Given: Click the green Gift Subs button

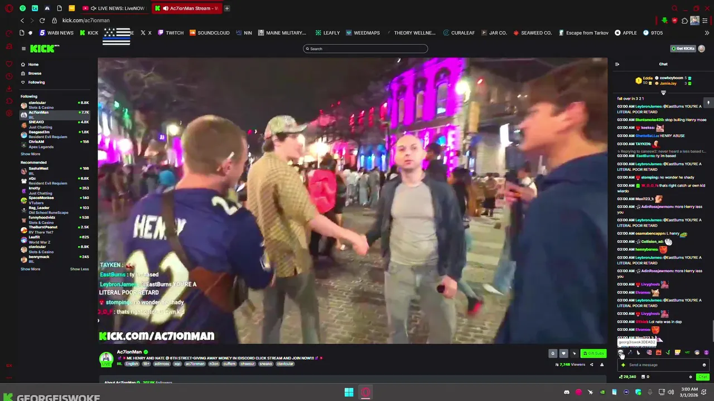Looking at the screenshot, I should pos(594,353).
